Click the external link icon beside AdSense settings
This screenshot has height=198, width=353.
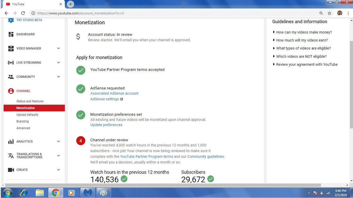121,99
